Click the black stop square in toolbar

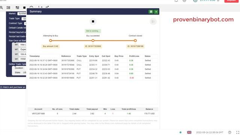[x=24, y=7]
